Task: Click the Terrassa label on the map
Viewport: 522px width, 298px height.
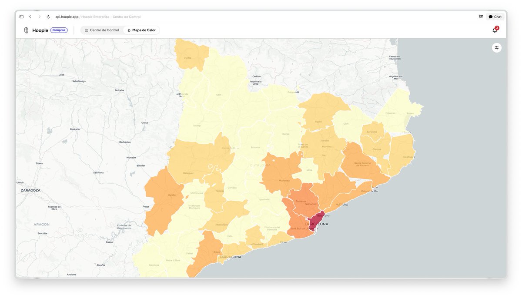Action: click(x=301, y=201)
